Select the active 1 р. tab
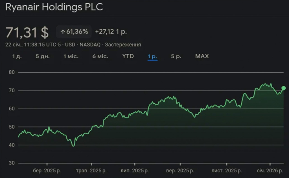289x178 pixels. [152, 56]
